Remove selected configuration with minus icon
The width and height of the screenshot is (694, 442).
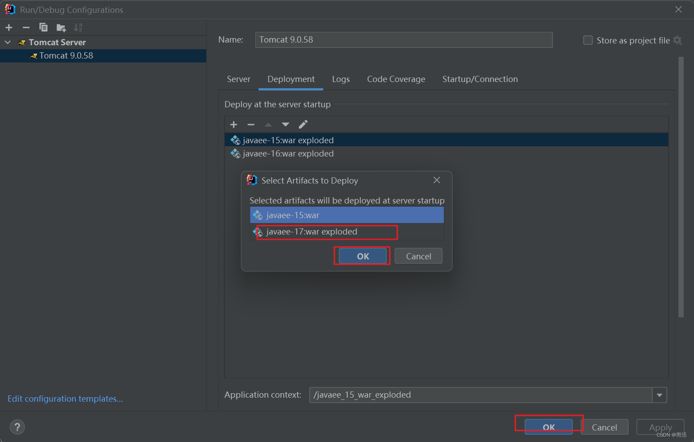click(26, 27)
